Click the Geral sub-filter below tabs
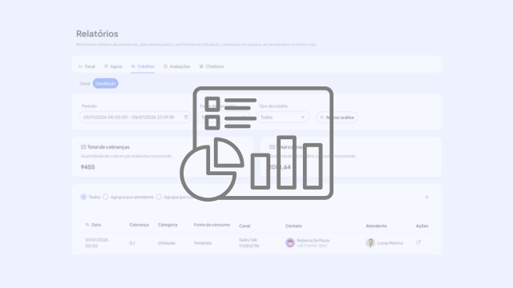 84,83
